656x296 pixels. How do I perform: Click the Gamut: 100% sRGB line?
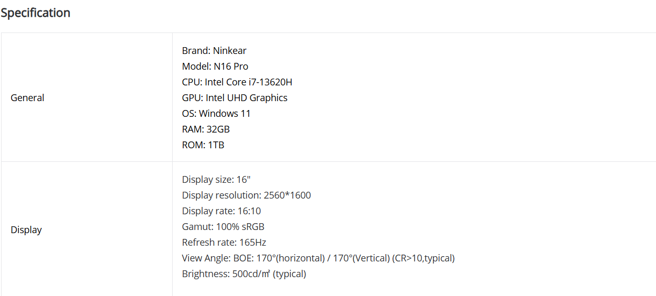point(223,226)
